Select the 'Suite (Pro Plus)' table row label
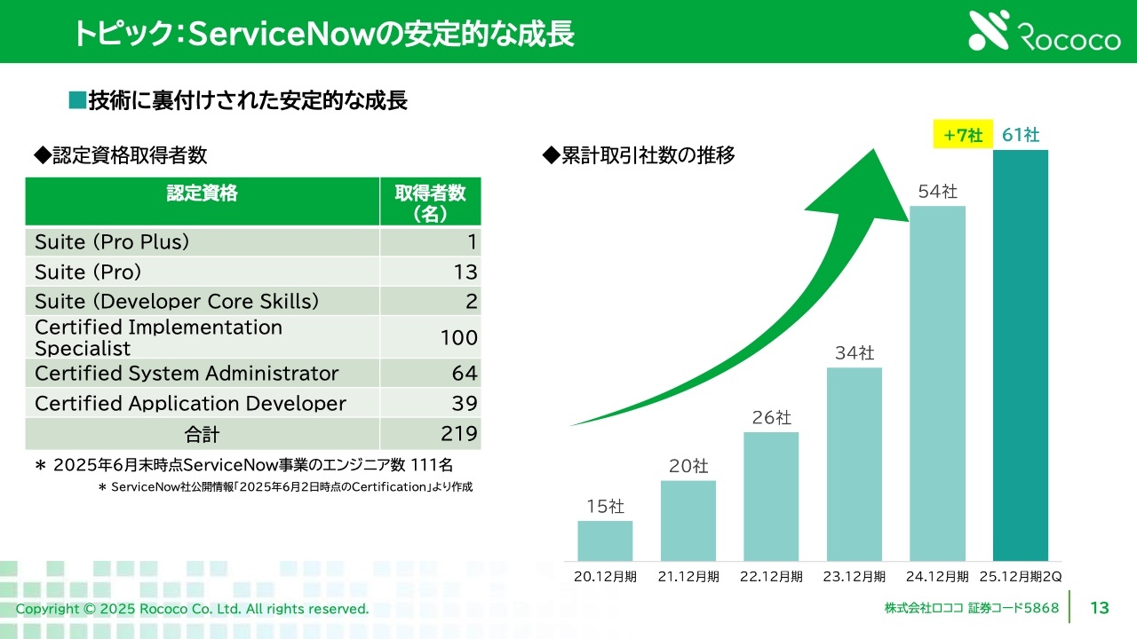Screen dimensions: 1137x639 (112, 242)
